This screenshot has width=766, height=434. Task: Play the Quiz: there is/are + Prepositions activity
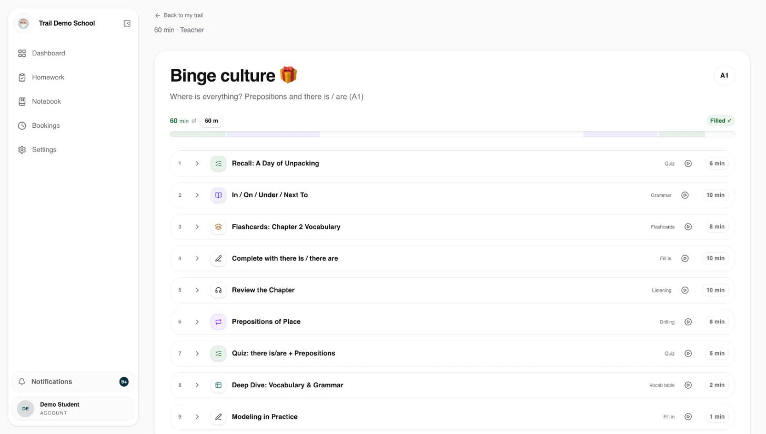(688, 354)
